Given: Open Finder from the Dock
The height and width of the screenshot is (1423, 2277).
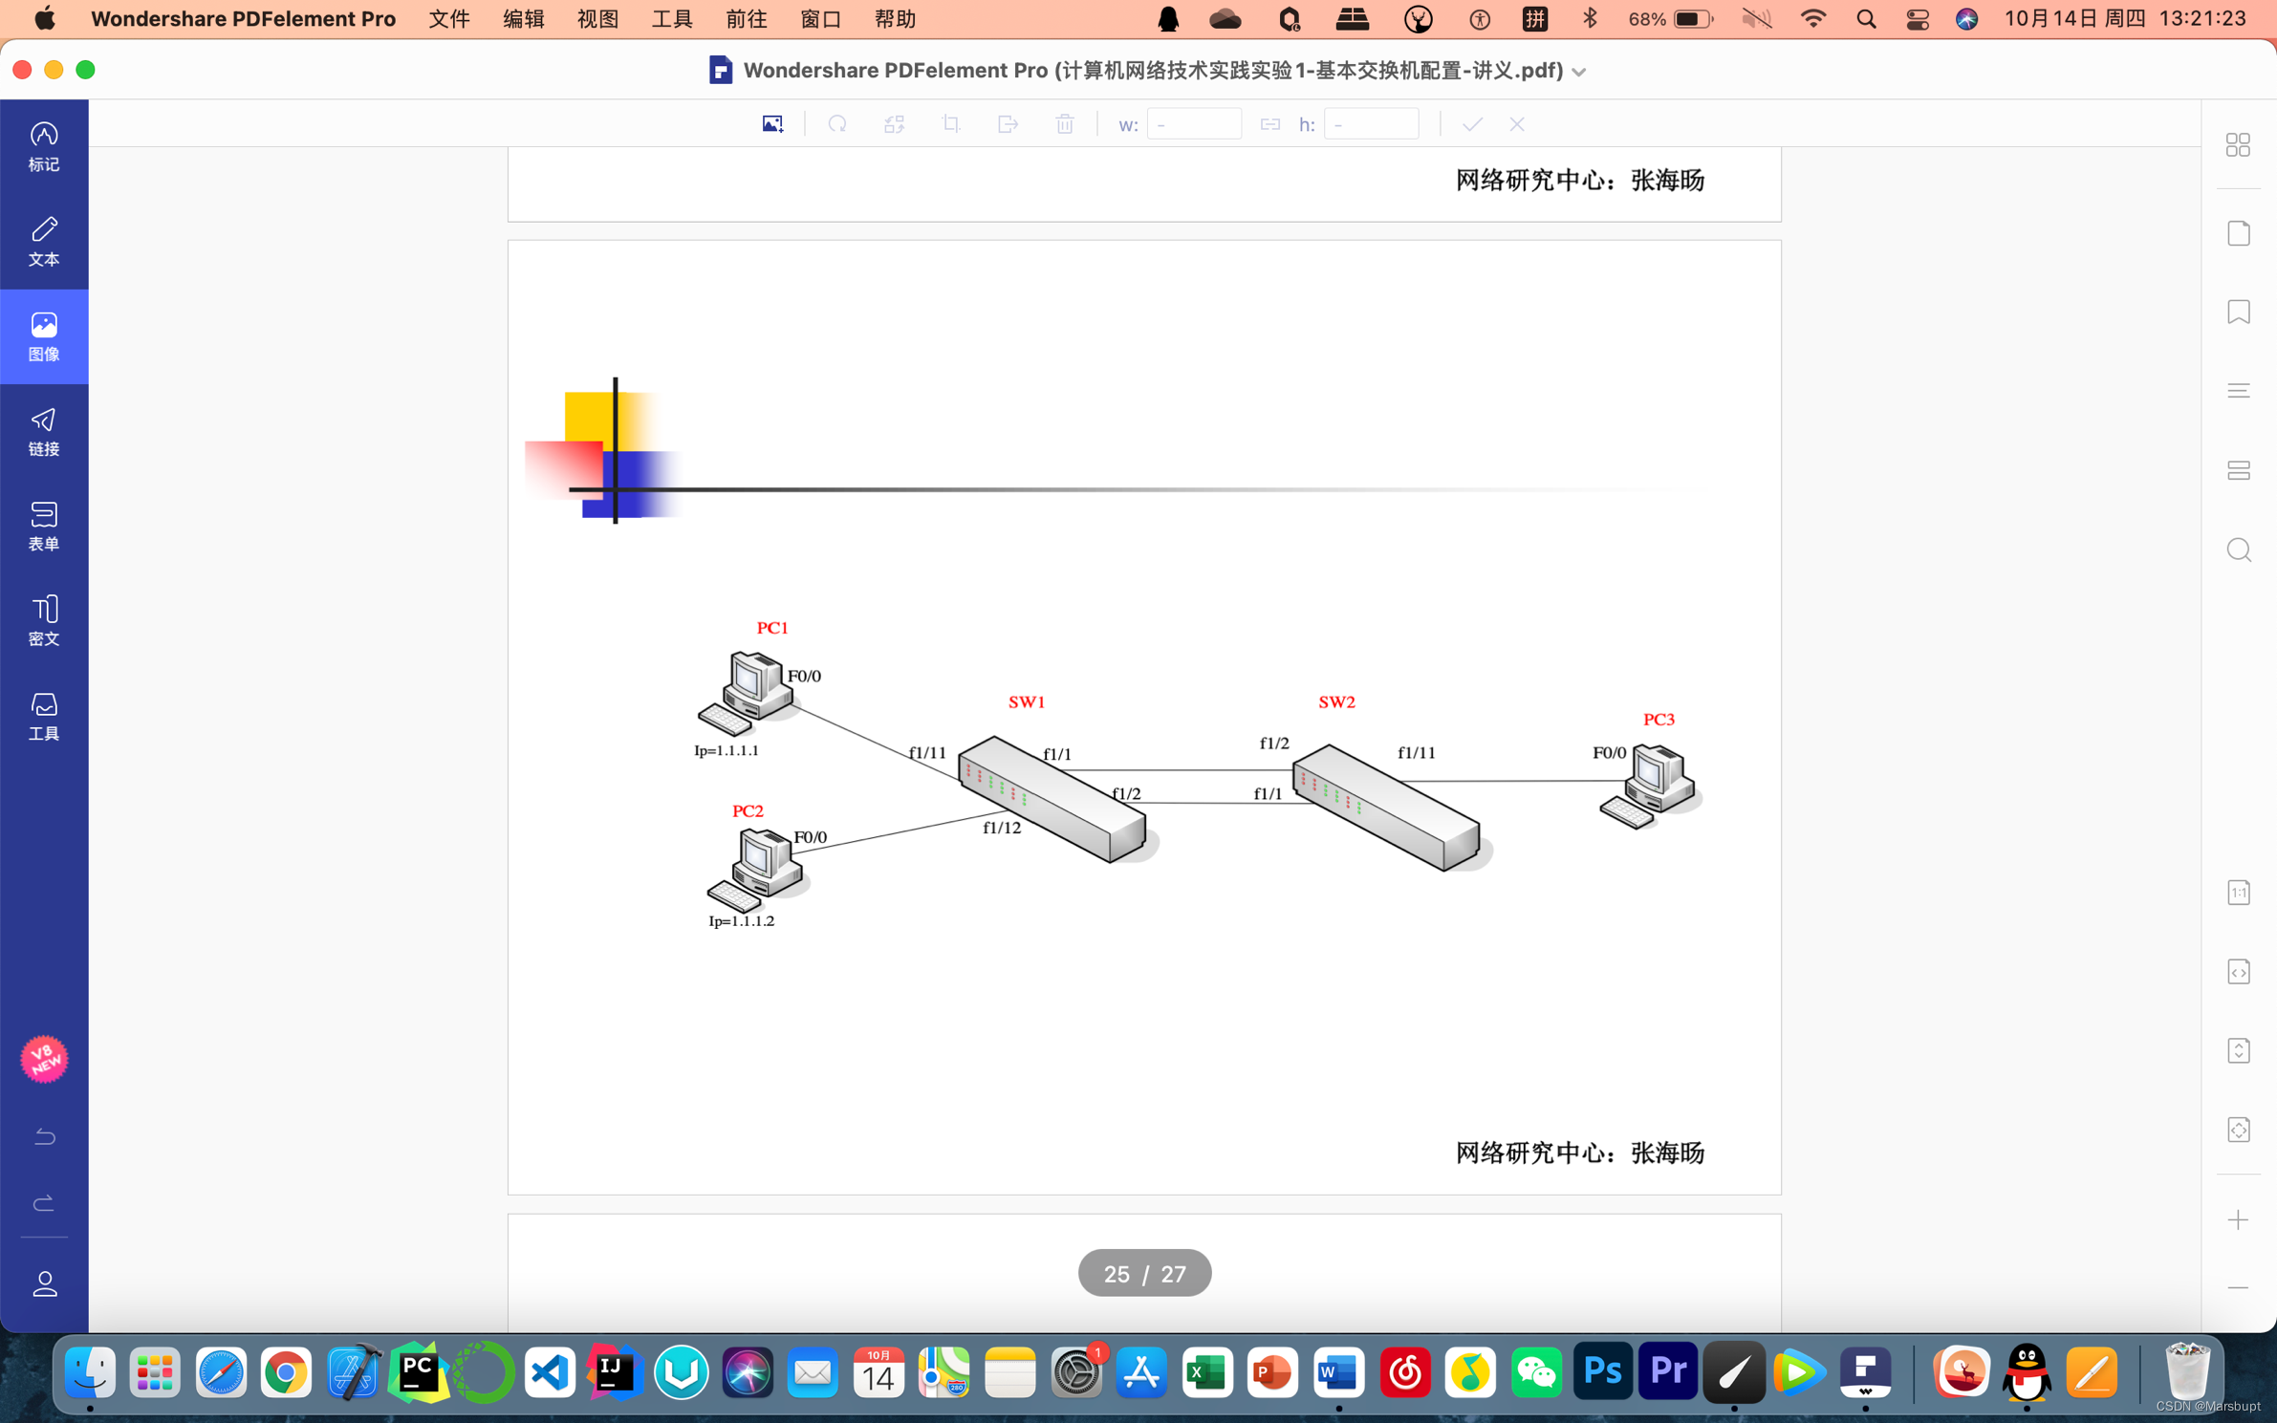Looking at the screenshot, I should 90,1372.
